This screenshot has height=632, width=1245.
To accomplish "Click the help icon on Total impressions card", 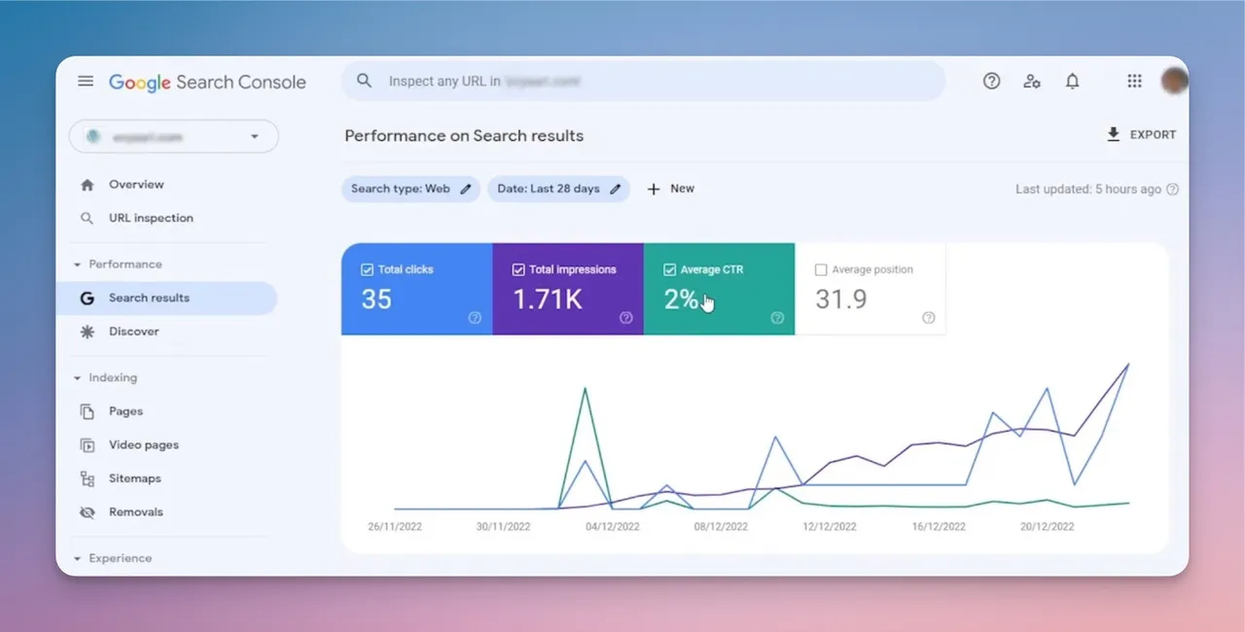I will pos(625,317).
